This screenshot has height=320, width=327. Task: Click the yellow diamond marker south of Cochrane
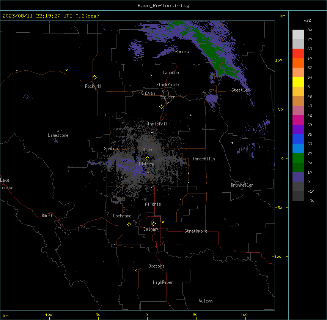tap(129, 224)
